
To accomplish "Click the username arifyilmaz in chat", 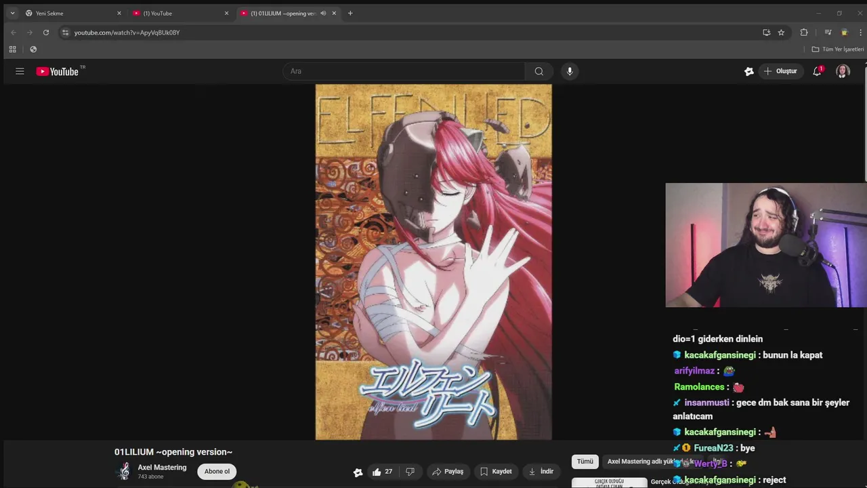I will (694, 371).
